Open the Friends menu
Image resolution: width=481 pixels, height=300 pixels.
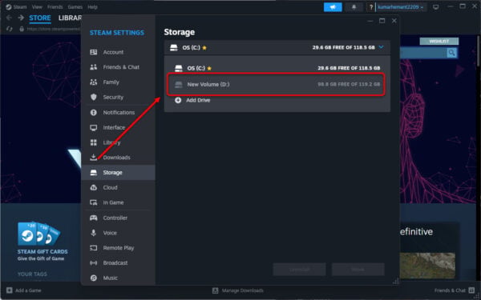[x=55, y=6]
